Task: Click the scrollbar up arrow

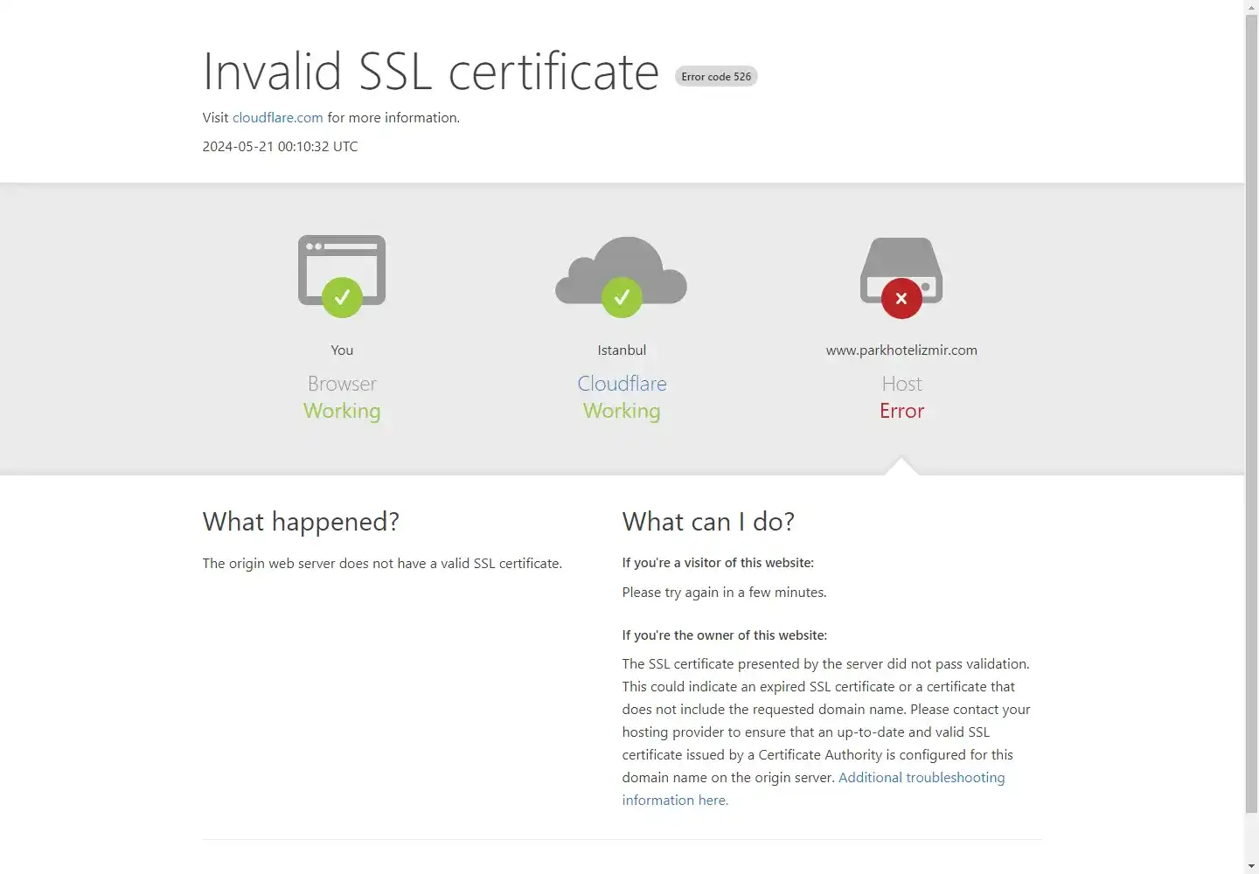Action: coord(1252,7)
